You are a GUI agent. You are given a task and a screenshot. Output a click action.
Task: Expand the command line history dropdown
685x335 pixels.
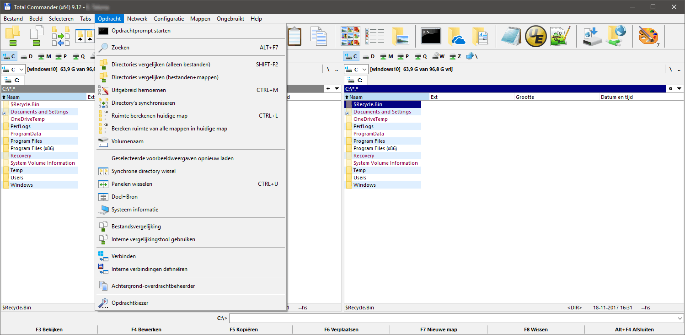[x=679, y=318]
